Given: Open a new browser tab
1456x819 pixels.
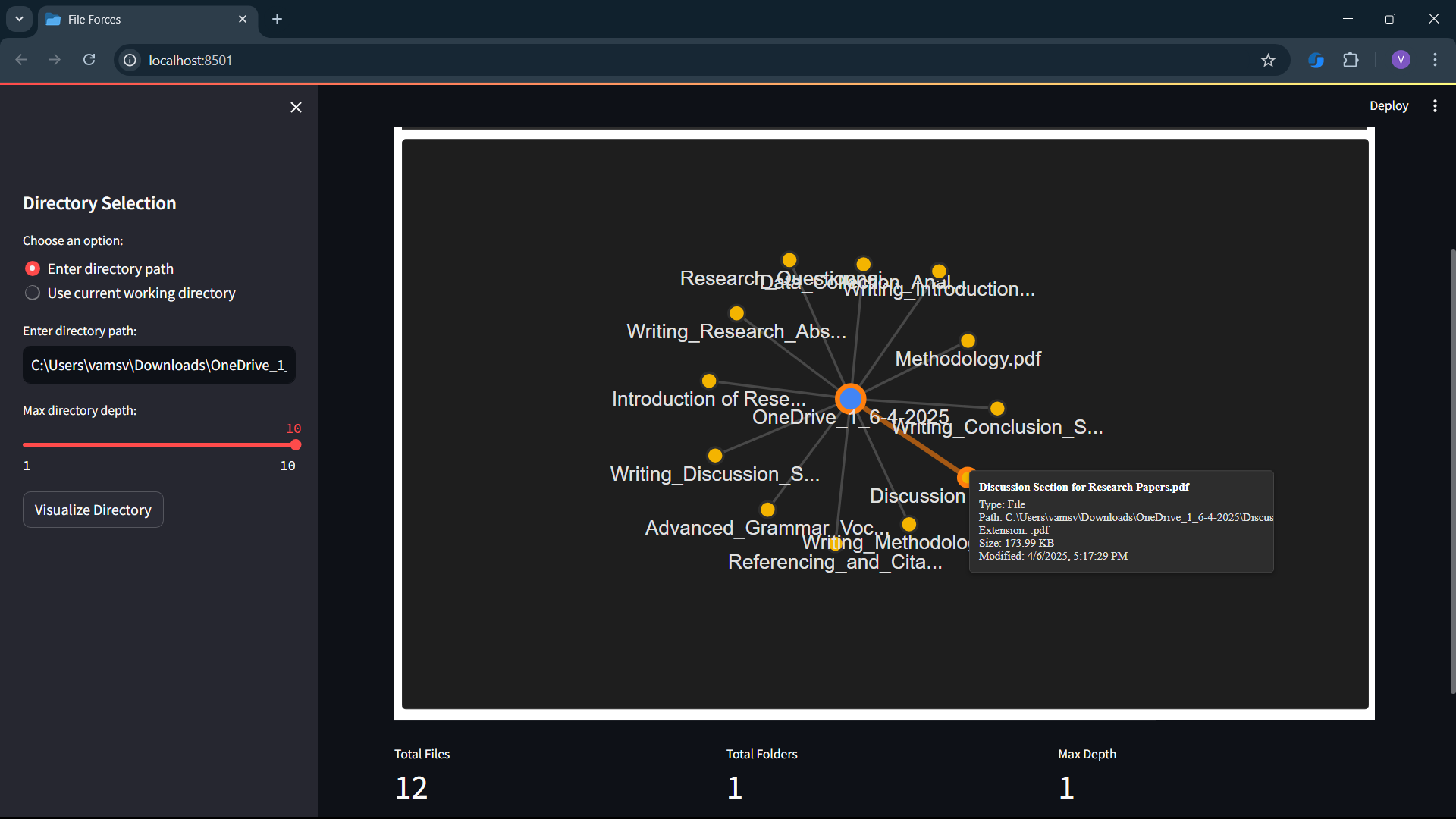Looking at the screenshot, I should [x=278, y=19].
